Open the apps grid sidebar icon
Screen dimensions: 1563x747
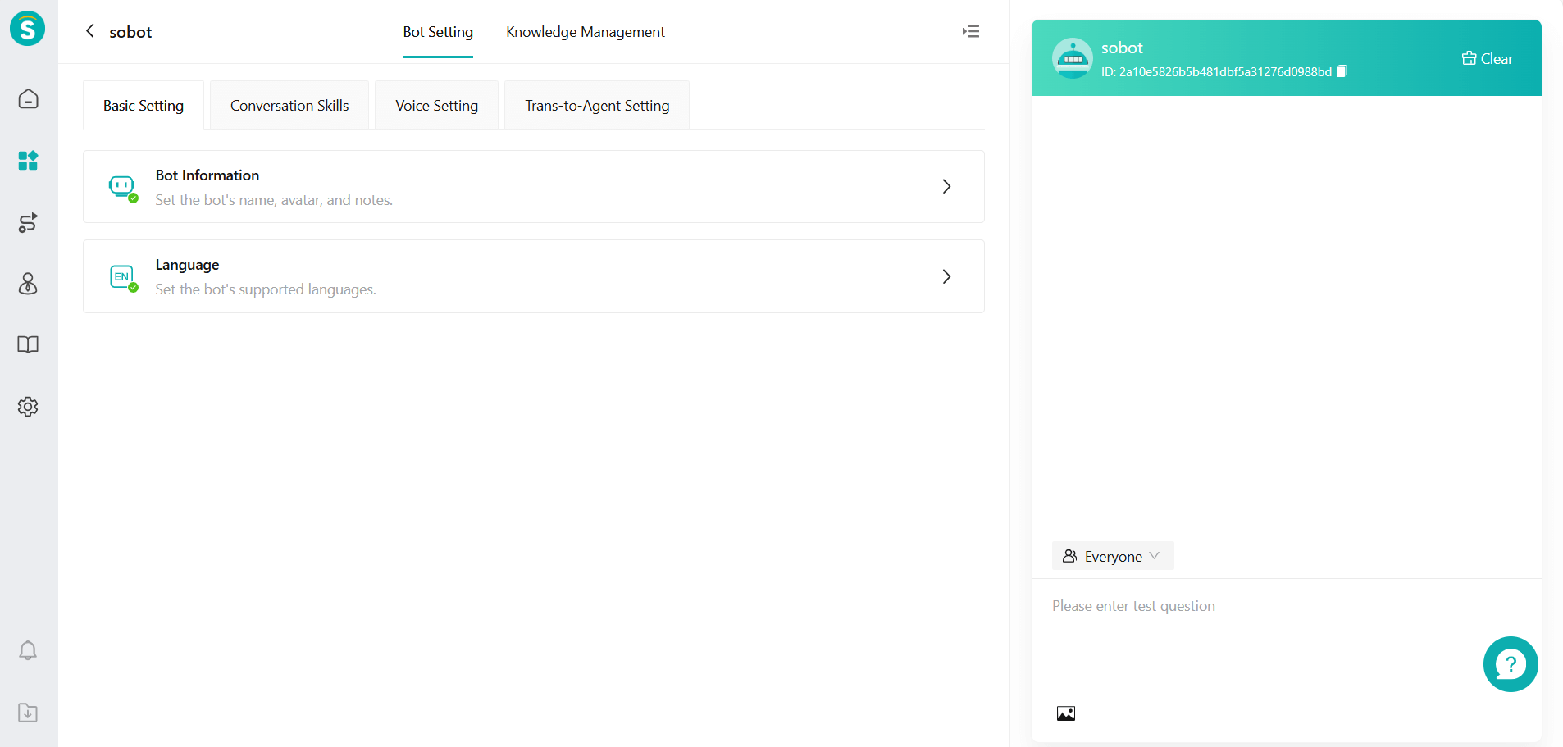(x=28, y=161)
